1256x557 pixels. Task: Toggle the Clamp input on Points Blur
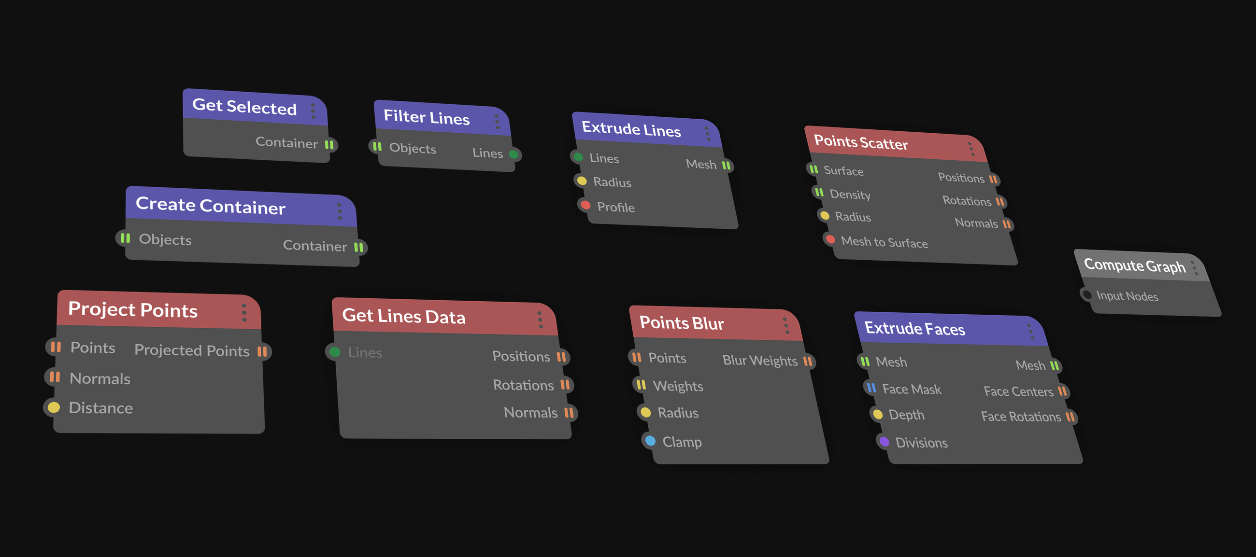[x=650, y=441]
